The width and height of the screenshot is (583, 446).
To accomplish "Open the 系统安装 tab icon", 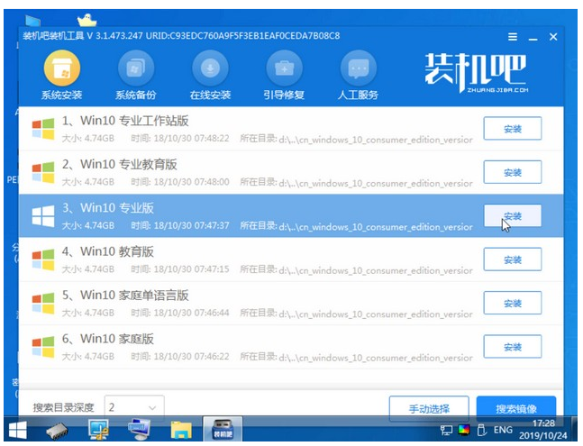I will 61,69.
